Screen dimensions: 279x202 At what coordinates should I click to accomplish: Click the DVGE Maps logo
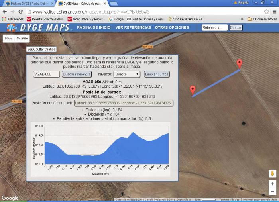pyautogui.click(x=39, y=27)
